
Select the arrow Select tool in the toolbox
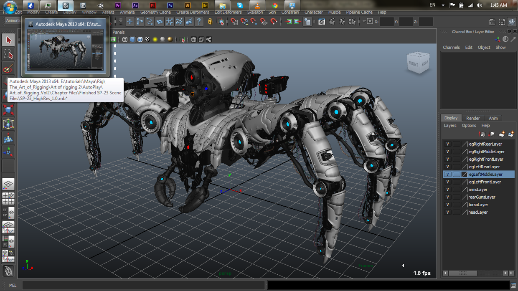(8, 40)
